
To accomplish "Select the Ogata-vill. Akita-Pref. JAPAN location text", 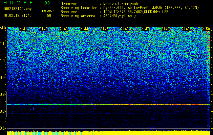I will tap(151, 8).
